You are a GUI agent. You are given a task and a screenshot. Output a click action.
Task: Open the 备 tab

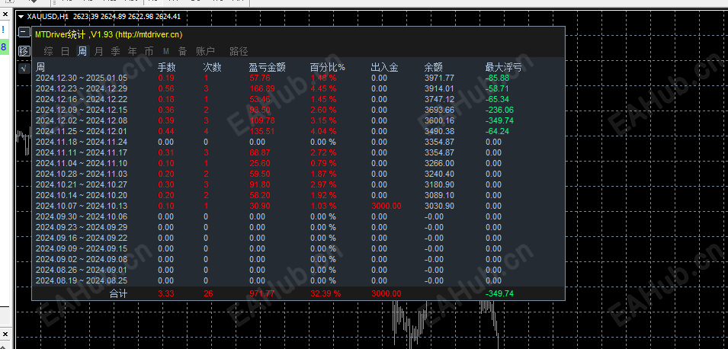click(182, 51)
